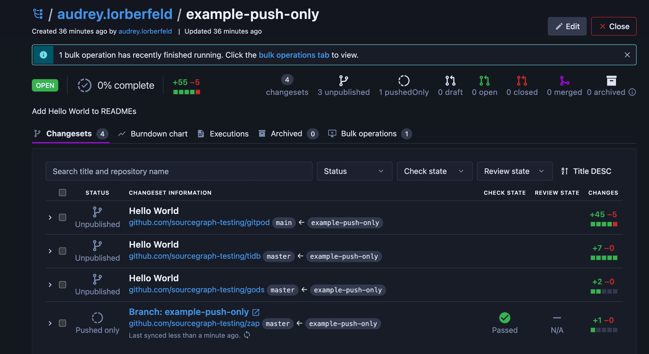
Task: Click the document icon in Executions tab
Action: tap(201, 134)
